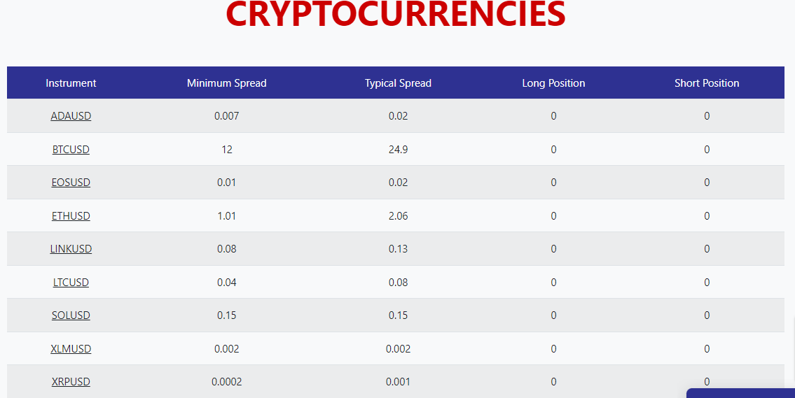Click the CRYPTOCURRENCIES page heading
This screenshot has width=795, height=398.
click(396, 14)
